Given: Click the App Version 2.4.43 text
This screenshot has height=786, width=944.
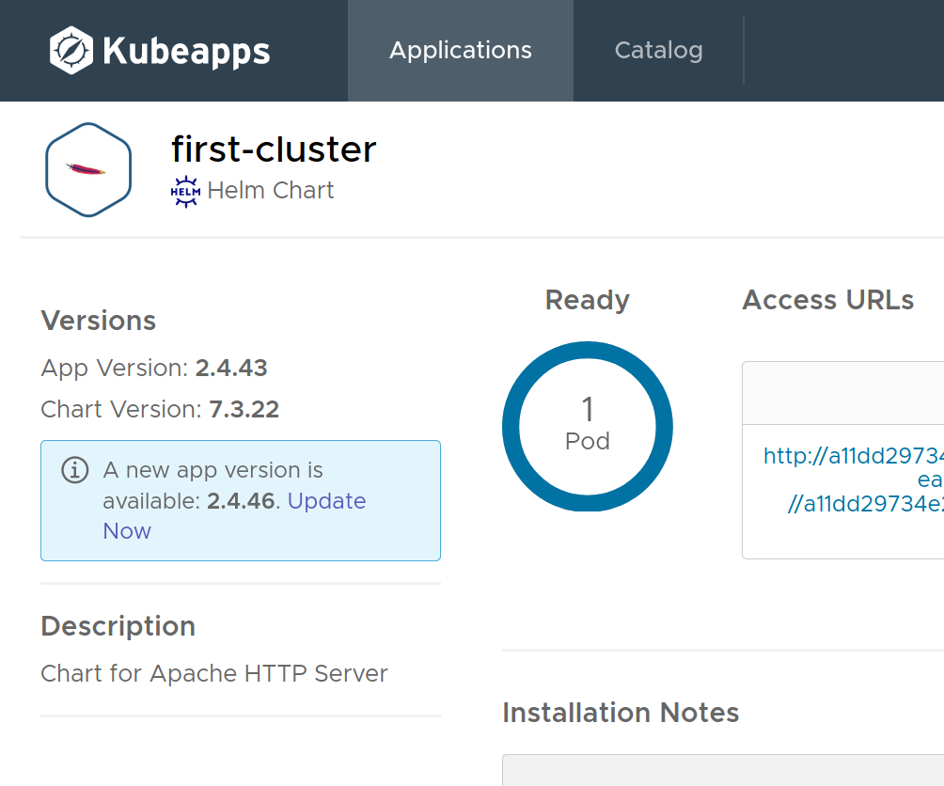Looking at the screenshot, I should pyautogui.click(x=154, y=368).
